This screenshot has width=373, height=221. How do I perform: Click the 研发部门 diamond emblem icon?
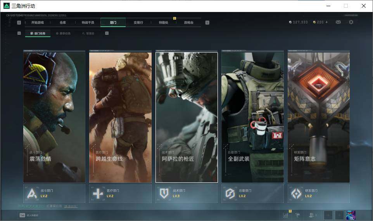point(296,194)
